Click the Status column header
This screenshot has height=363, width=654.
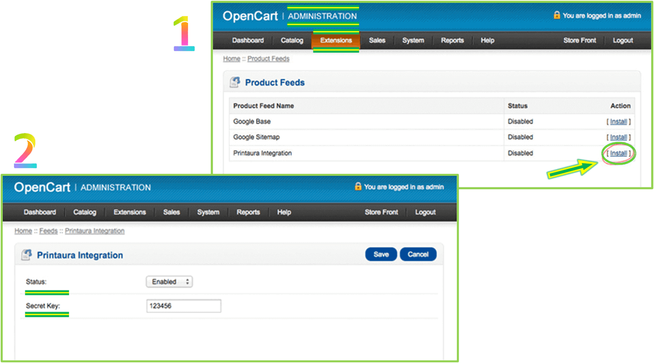(x=517, y=106)
